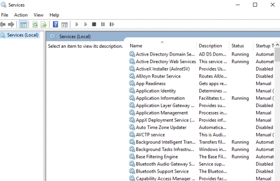This screenshot has height=181, width=280.
Task: Select AllJoyn Router Service name
Action: tap(158, 76)
